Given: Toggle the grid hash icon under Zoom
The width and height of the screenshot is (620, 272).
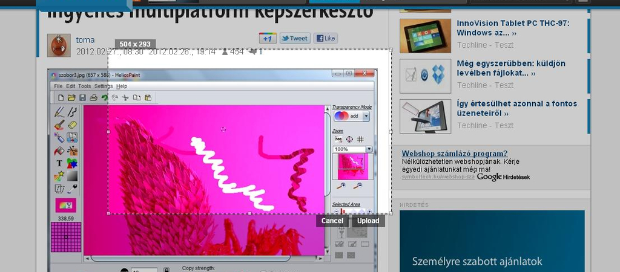Looking at the screenshot, I should 360,139.
